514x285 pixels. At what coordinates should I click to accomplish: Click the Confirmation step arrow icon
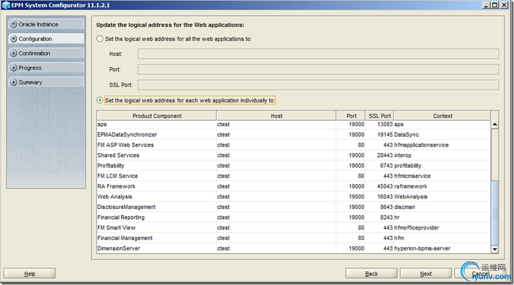point(14,53)
